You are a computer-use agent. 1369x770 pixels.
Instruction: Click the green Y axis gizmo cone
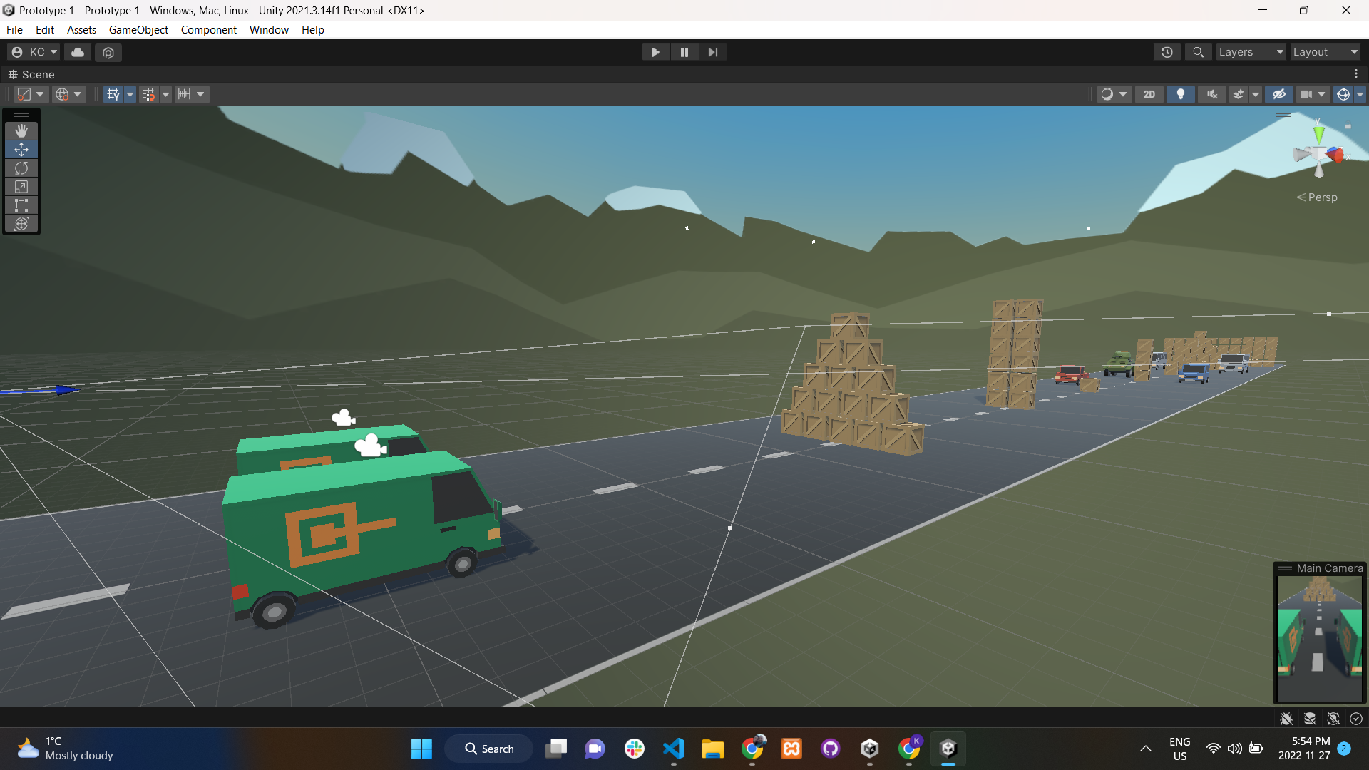click(x=1318, y=134)
